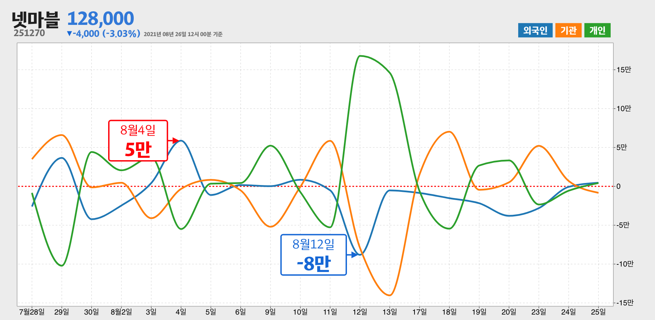Viewport: 655px width, 320px height.
Task: Click the 6일 x-axis date
Action: (x=241, y=312)
